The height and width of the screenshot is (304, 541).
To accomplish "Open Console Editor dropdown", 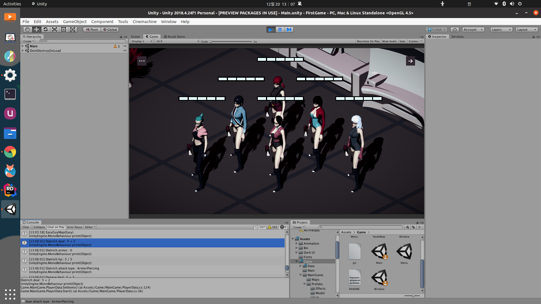I will 90,227.
